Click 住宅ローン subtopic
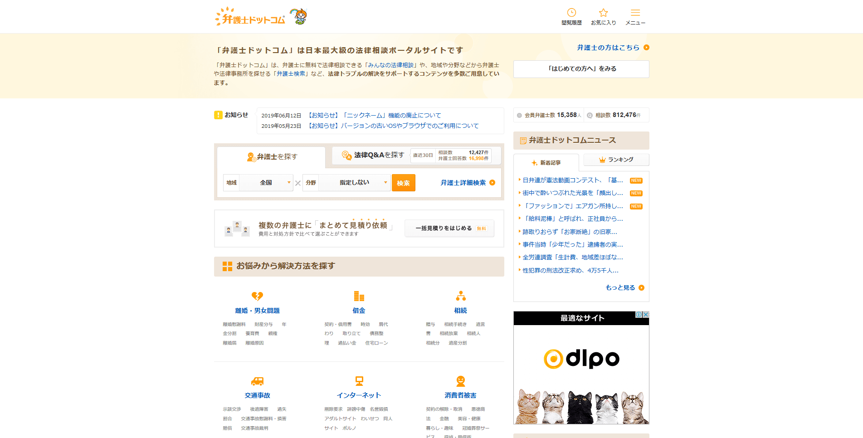This screenshot has width=863, height=438. (376, 343)
